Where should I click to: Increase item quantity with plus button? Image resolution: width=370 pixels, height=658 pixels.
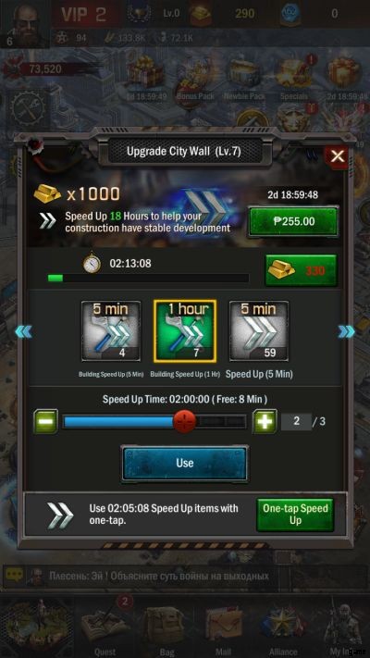pyautogui.click(x=265, y=421)
